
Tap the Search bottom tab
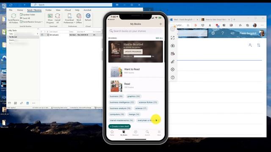click(147, 133)
